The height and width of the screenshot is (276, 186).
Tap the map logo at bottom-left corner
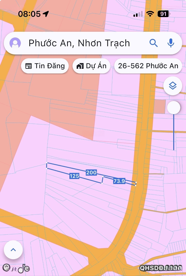pyautogui.click(x=17, y=268)
